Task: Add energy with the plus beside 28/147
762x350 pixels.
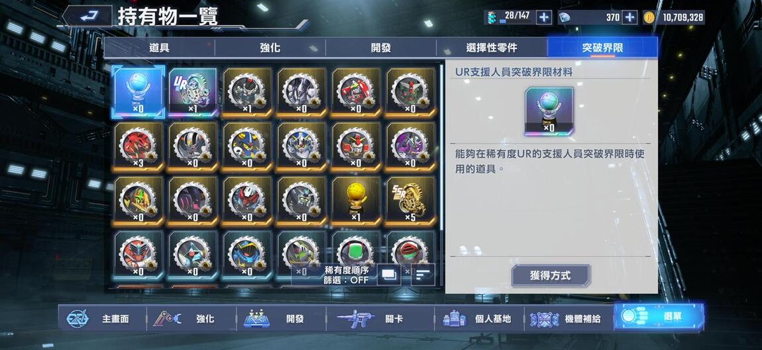Action: pos(544,17)
